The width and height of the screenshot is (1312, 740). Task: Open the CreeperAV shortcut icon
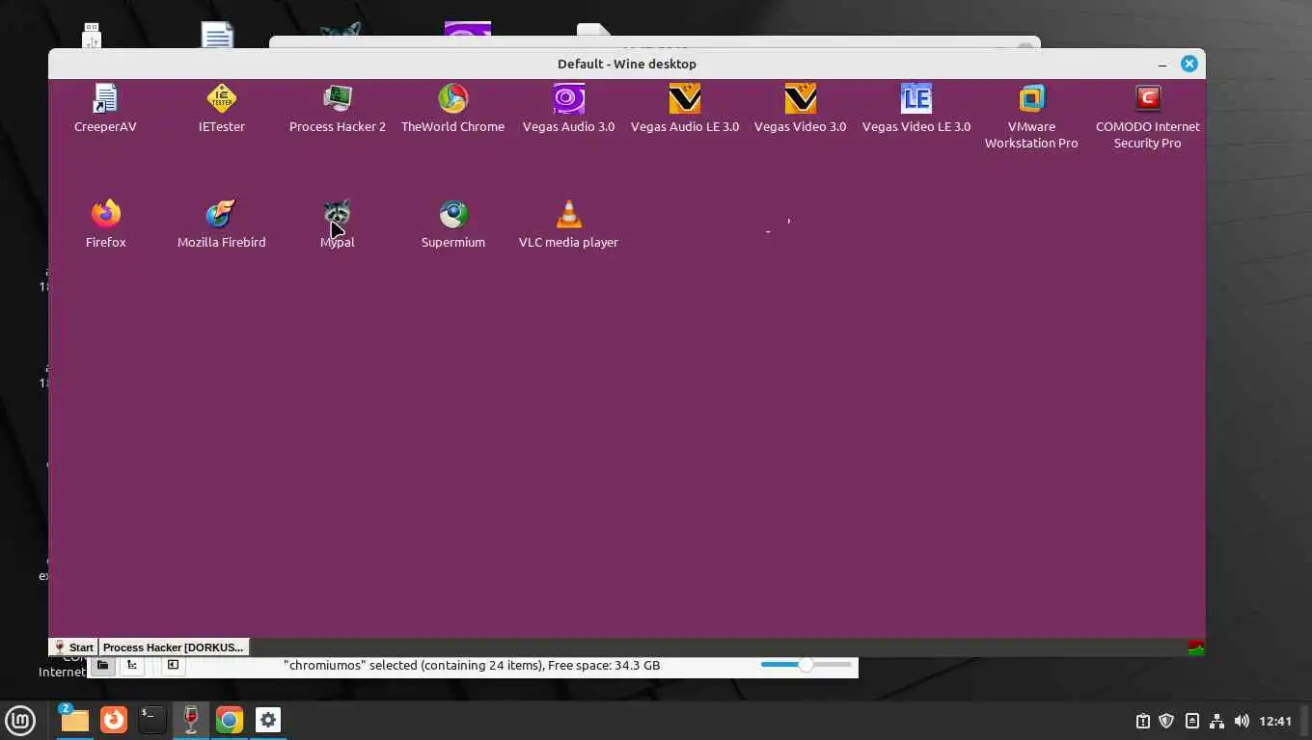[x=105, y=98]
